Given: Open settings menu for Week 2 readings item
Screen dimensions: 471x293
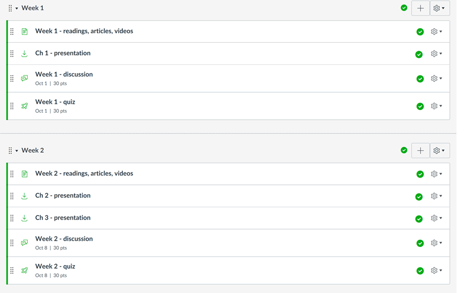Looking at the screenshot, I should 437,174.
